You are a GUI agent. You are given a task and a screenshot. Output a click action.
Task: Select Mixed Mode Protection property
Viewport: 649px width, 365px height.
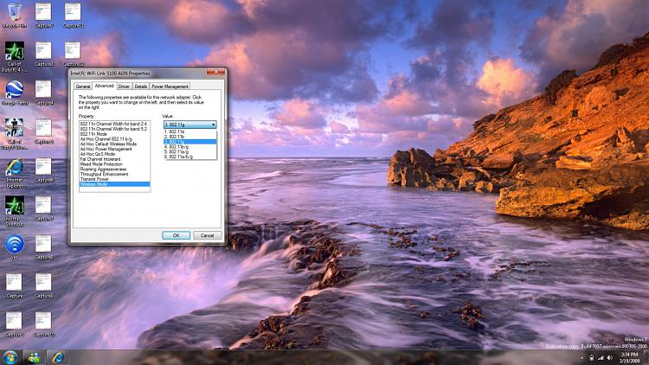coord(114,163)
